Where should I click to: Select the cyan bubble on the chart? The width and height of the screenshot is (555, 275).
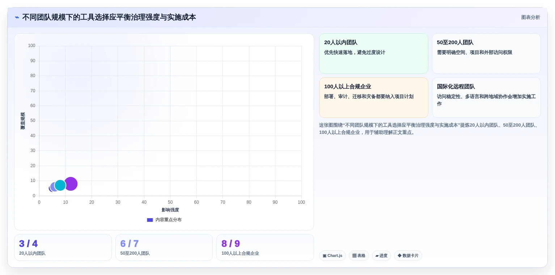point(60,185)
